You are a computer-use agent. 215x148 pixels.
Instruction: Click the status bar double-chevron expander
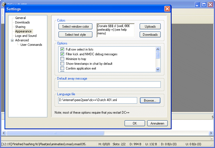(x=212, y=139)
